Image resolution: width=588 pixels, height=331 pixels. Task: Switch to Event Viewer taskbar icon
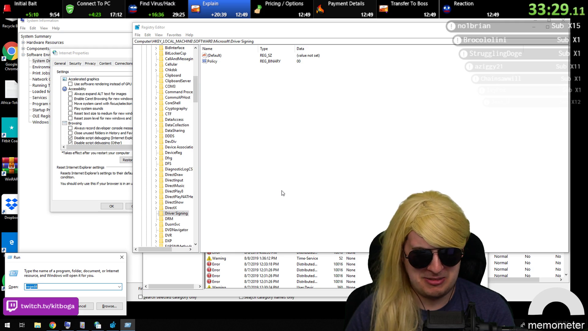tap(82, 325)
